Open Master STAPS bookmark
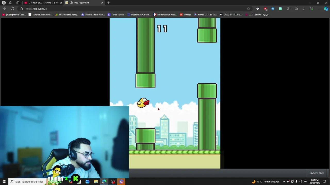The width and height of the screenshot is (330, 185). point(139,15)
